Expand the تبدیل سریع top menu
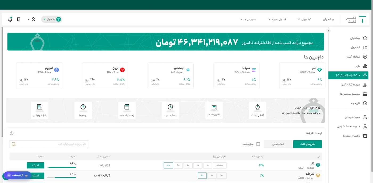Image resolution: width=373 pixels, height=183 pixels. tap(277, 19)
